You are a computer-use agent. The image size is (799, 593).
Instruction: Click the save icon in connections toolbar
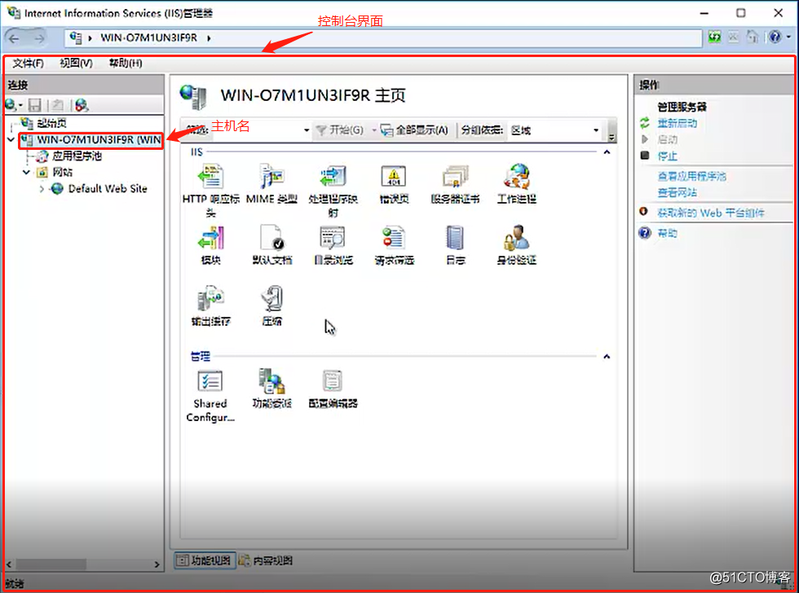(34, 105)
